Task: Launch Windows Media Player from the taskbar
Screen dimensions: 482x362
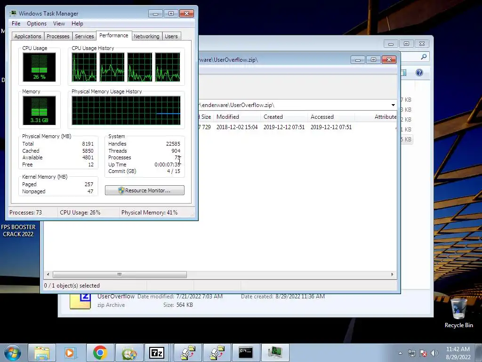Action: [71, 353]
